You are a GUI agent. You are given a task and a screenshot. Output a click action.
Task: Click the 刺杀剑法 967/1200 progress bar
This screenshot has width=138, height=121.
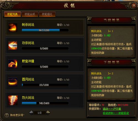(x=45, y=30)
